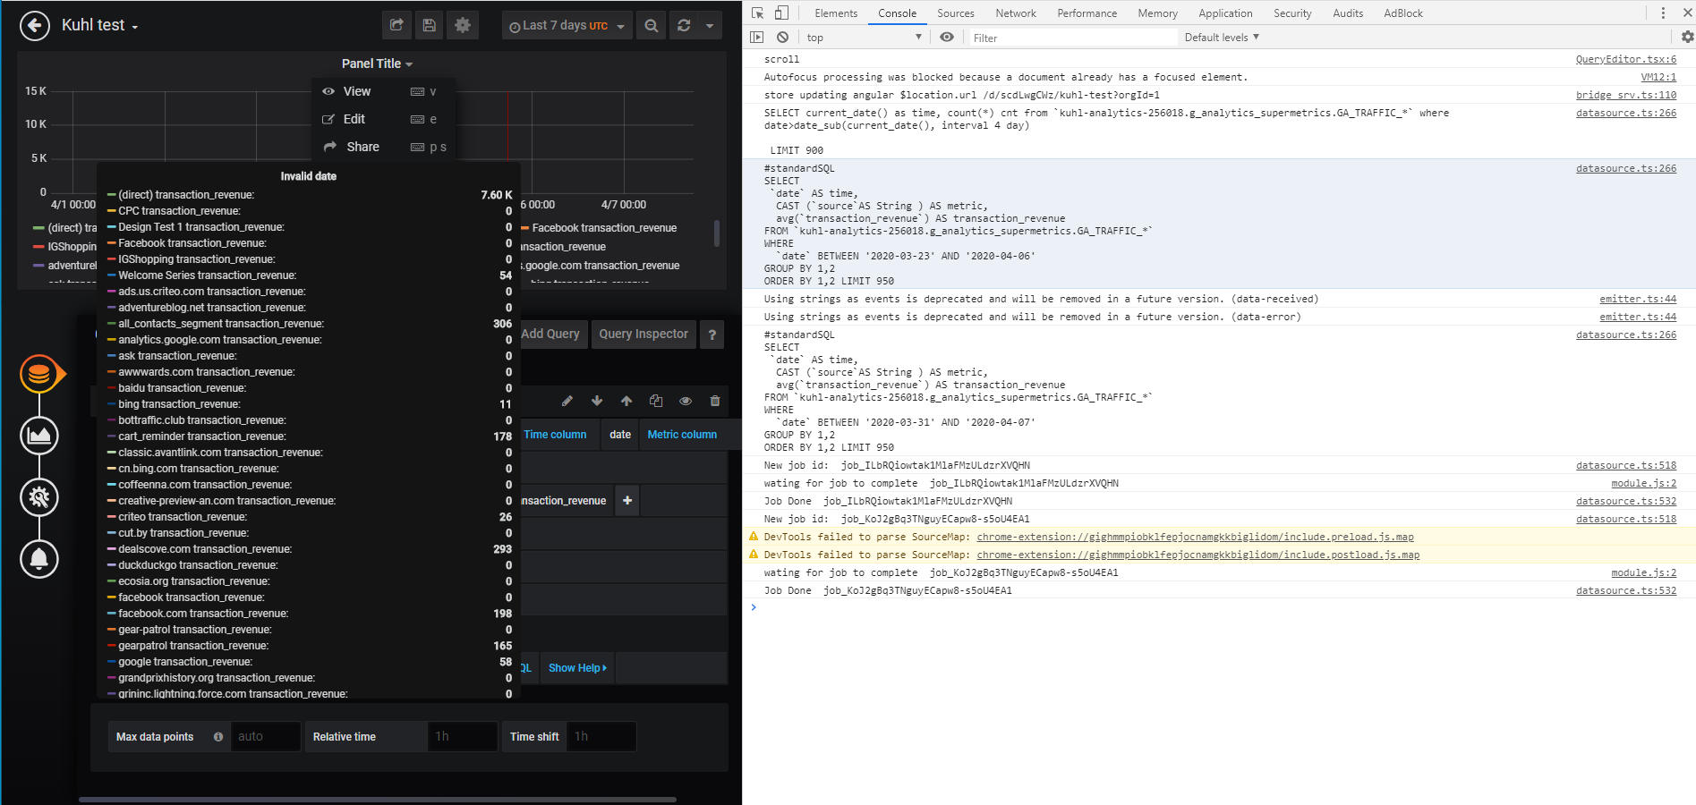Image resolution: width=1696 pixels, height=805 pixels.
Task: Zoom out the time range with the magnifier icon
Action: [651, 25]
